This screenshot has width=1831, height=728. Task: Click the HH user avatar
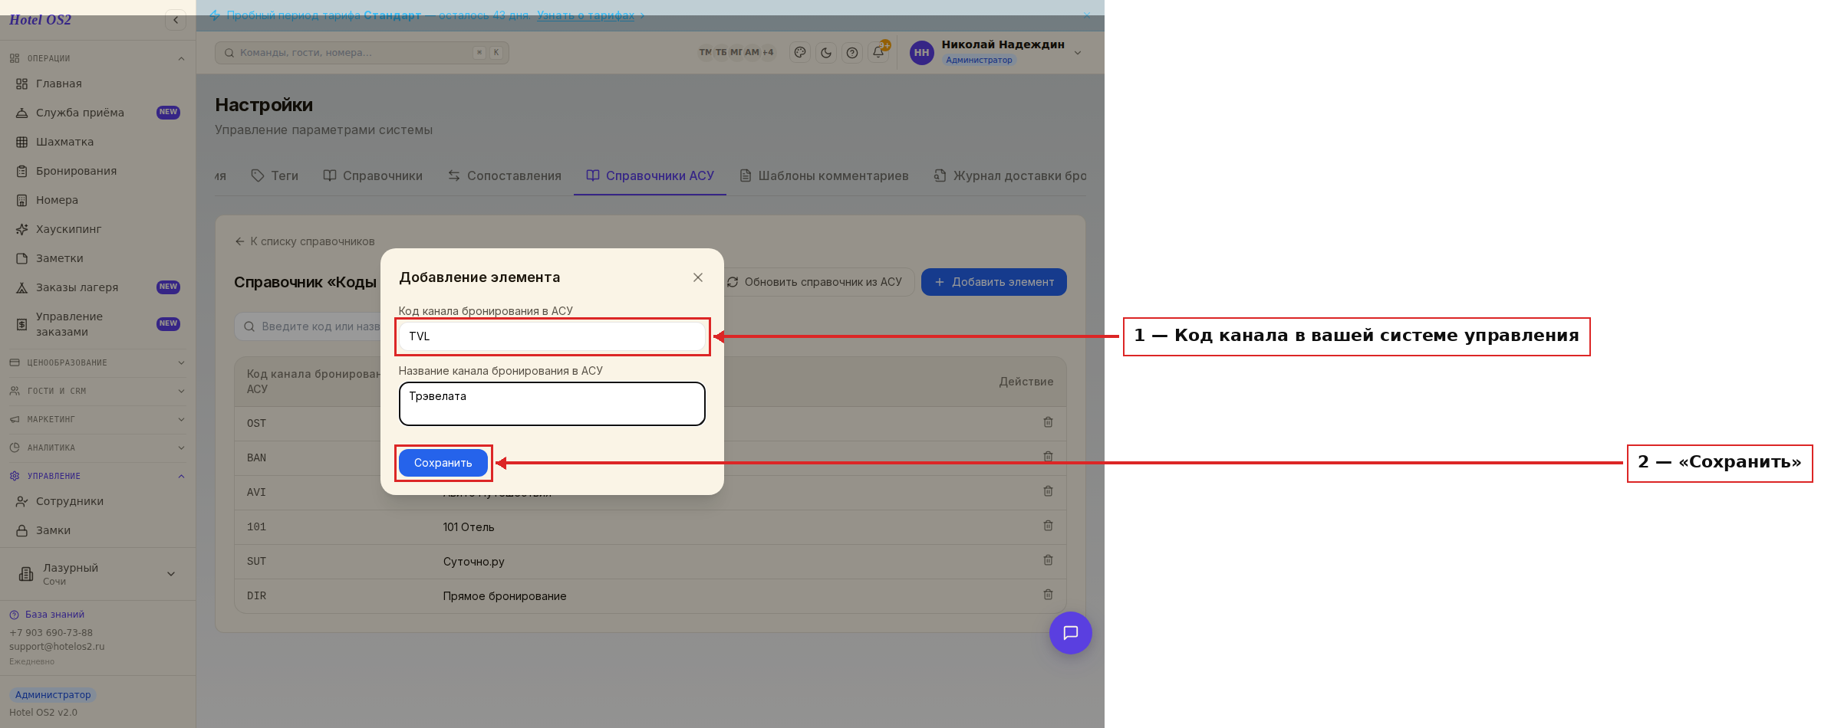(921, 53)
